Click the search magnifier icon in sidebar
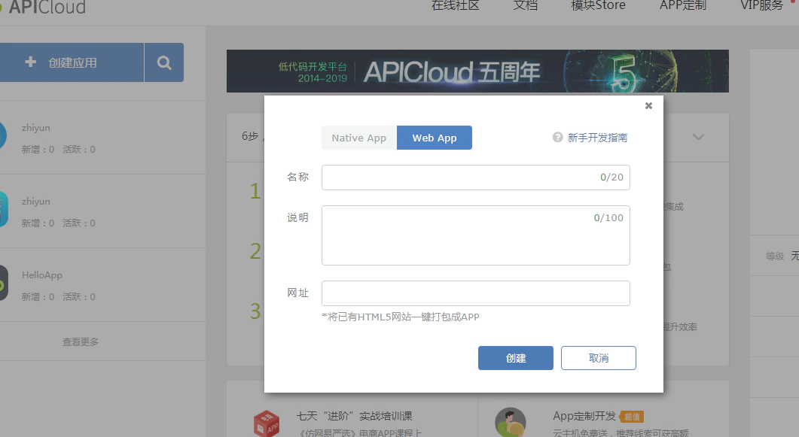The image size is (799, 437). (x=164, y=62)
